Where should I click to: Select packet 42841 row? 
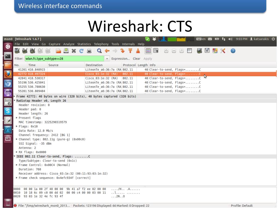point(145,78)
